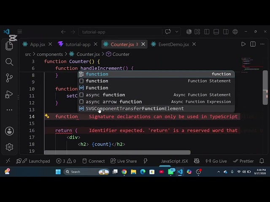Run the code with the play button
The width and height of the screenshot is (270, 202).
(x=243, y=44)
